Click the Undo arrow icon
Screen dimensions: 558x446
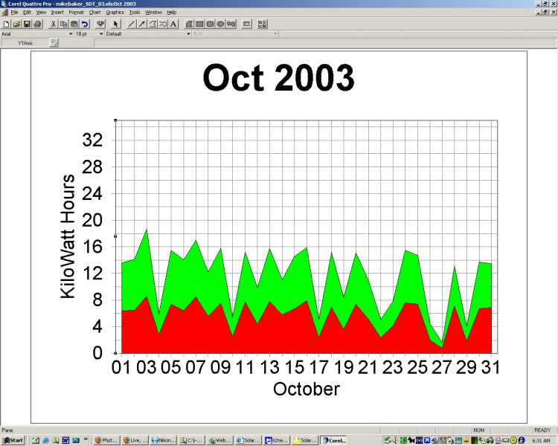point(85,24)
